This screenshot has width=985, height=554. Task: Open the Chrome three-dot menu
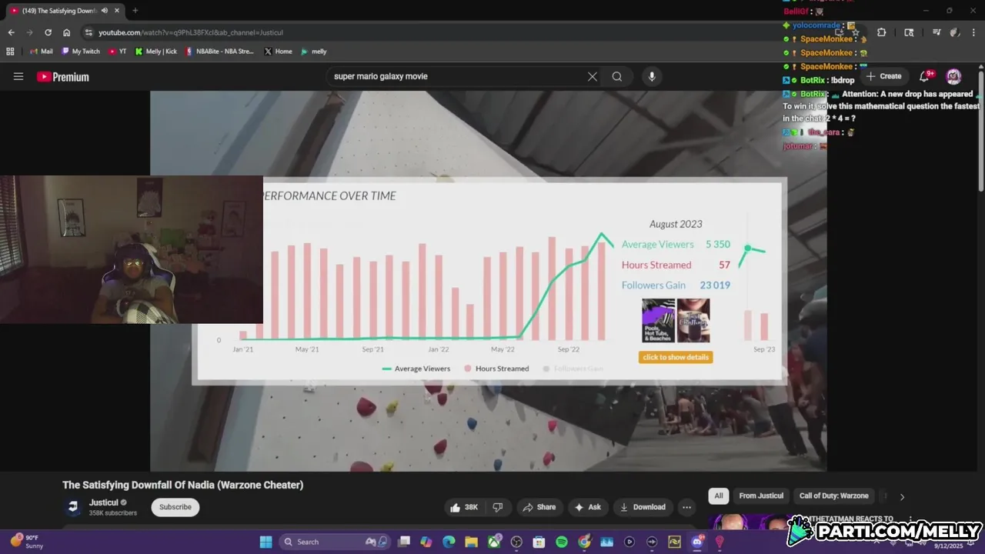[972, 32]
